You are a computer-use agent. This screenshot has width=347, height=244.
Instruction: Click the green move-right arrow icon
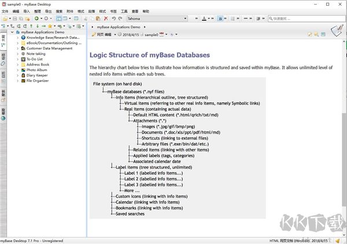[43, 27]
